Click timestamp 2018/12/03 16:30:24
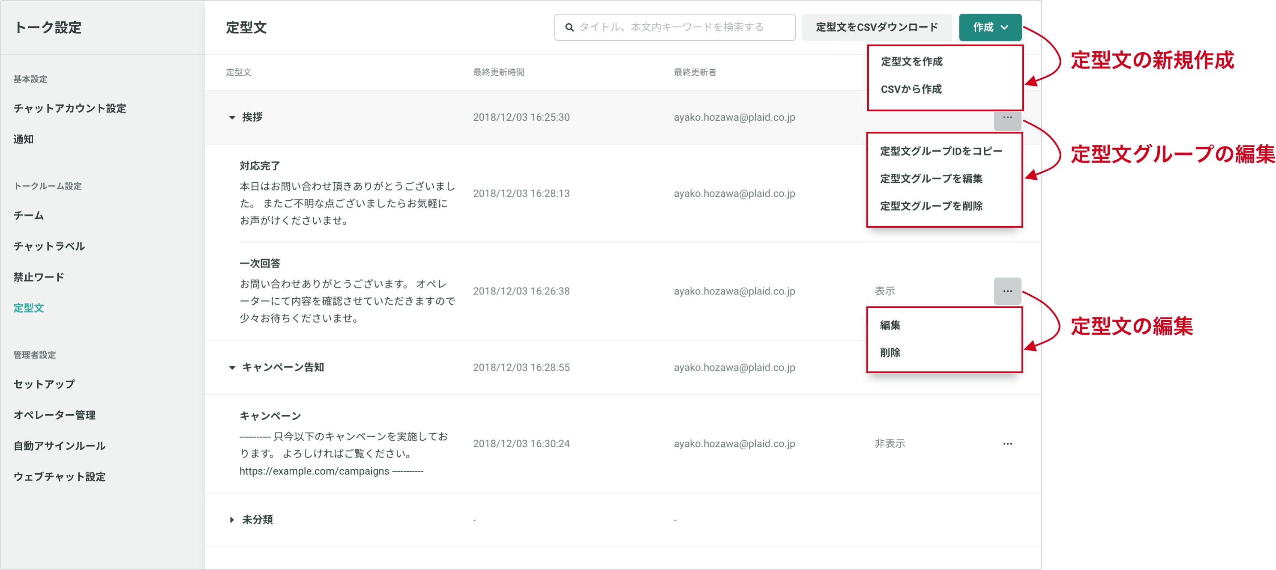 coord(521,443)
